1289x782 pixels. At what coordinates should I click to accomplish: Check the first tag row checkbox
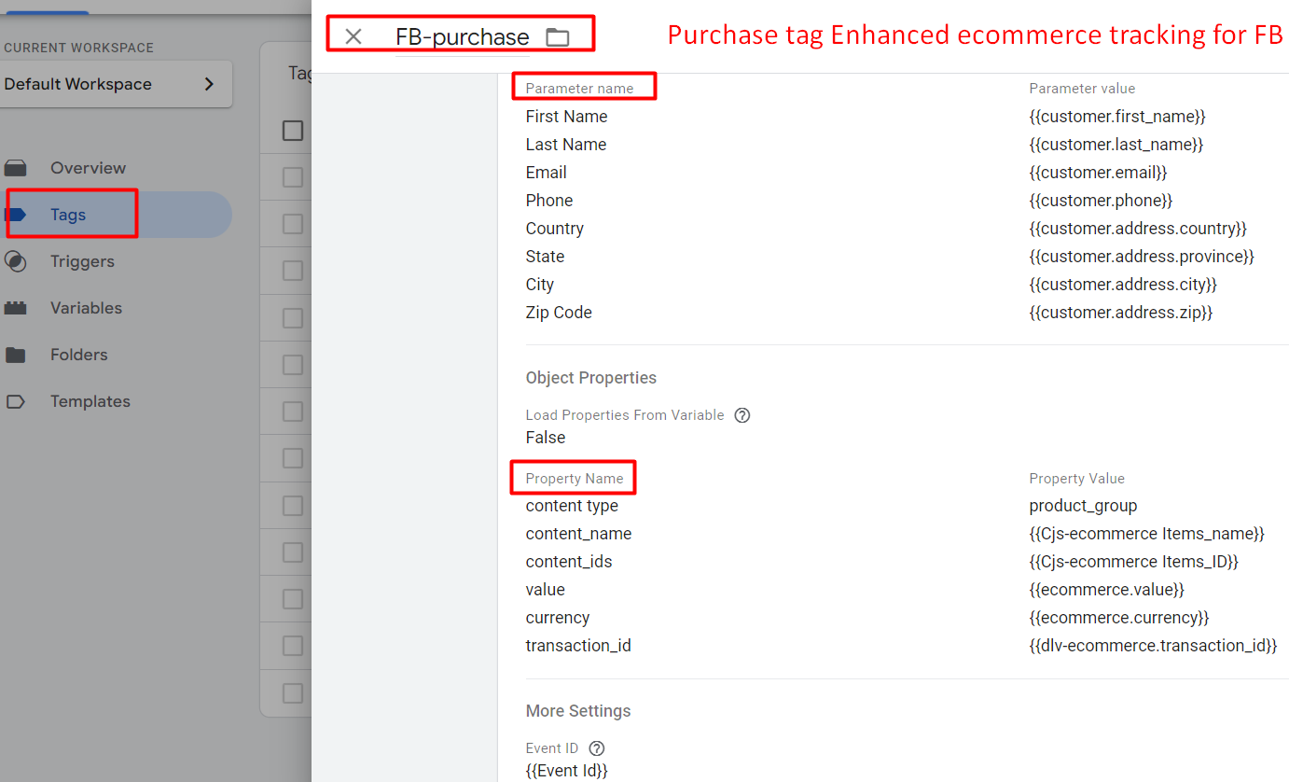click(293, 177)
